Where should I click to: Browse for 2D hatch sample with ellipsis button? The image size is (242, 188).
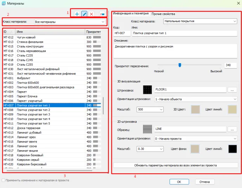tap(233, 129)
